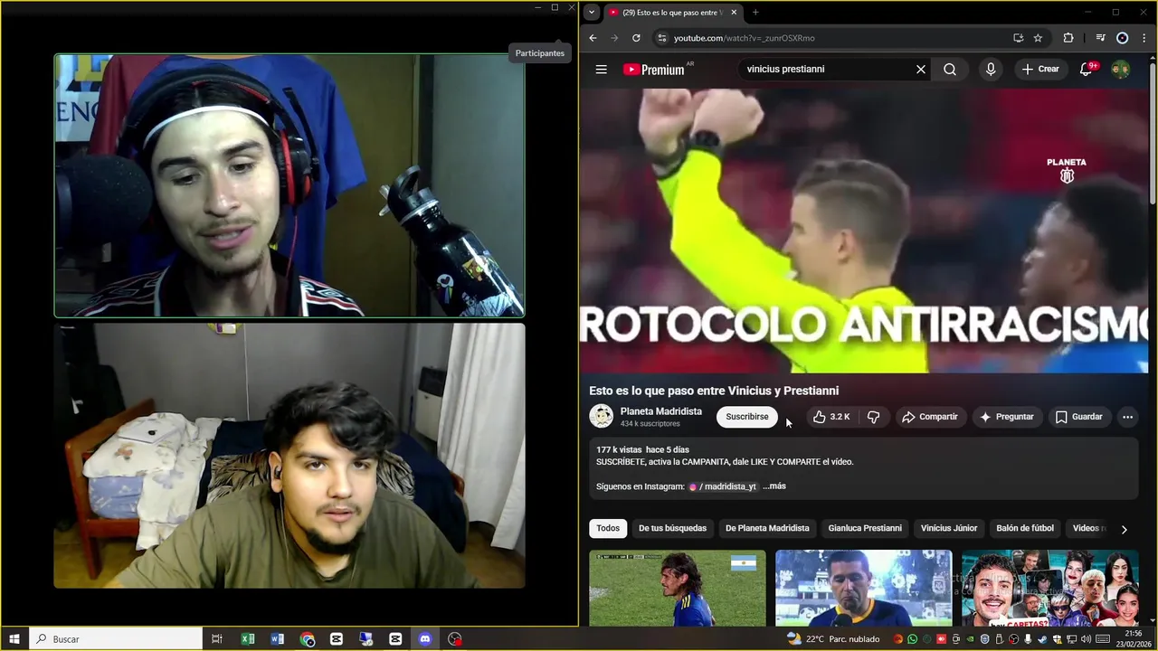Viewport: 1158px width, 651px height.
Task: Open the CARETAS recommended video thumbnail
Action: coord(1050,589)
